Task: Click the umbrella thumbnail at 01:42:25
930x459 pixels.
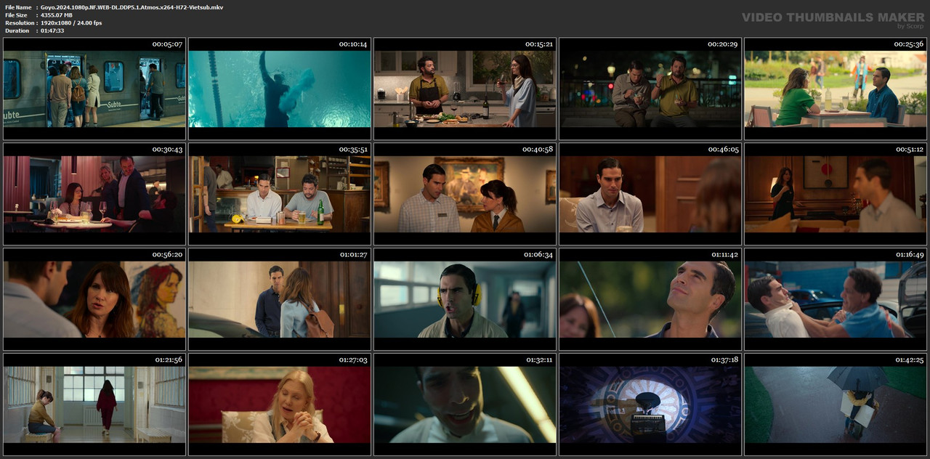Action: click(836, 405)
